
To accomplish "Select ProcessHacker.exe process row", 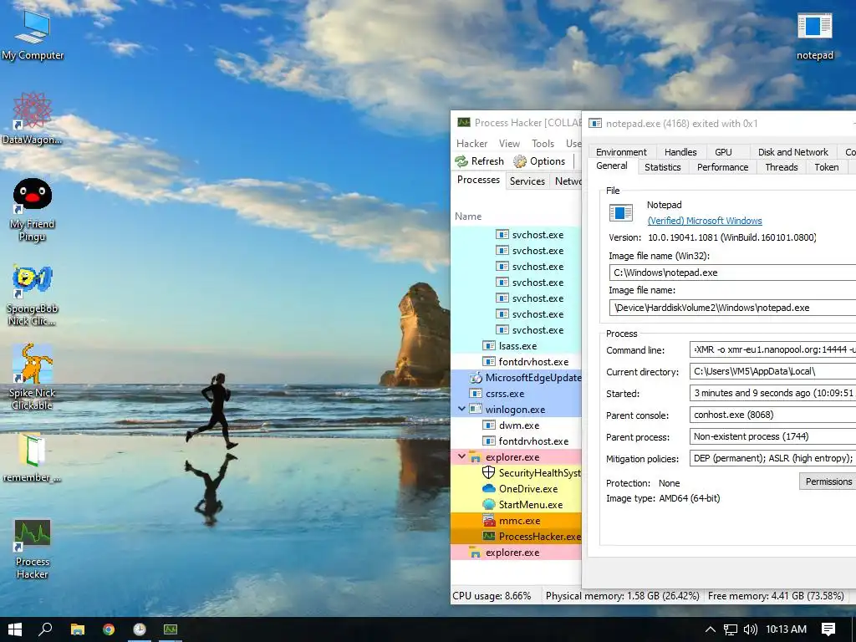I will tap(516, 536).
